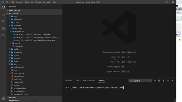Viewport: 182px width, 102px height.
Task: Expand the routes folder
Action: (16, 55)
